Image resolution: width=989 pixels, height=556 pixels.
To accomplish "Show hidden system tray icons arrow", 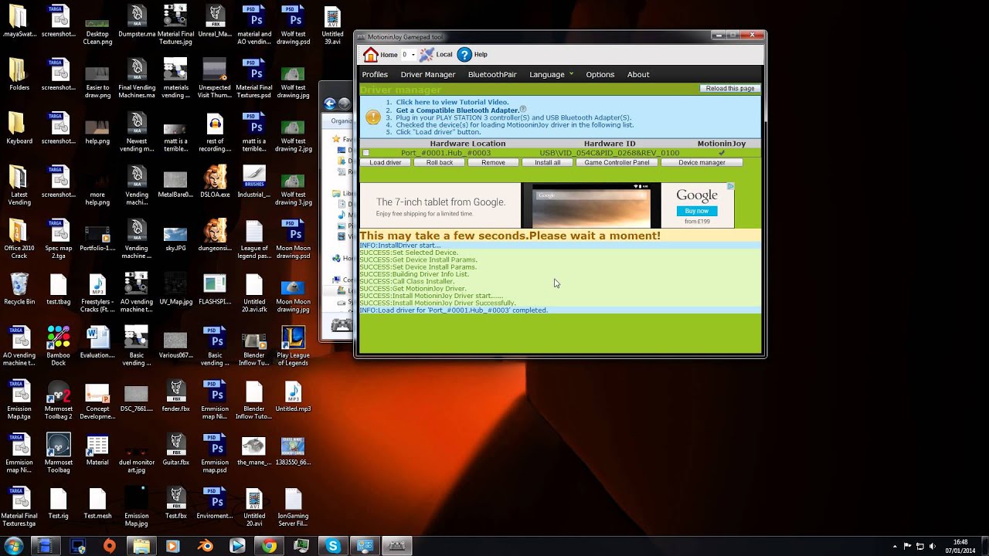I will 895,546.
